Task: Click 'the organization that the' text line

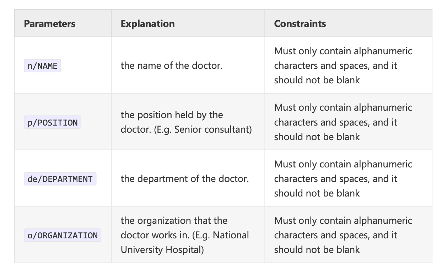Action: (174, 221)
